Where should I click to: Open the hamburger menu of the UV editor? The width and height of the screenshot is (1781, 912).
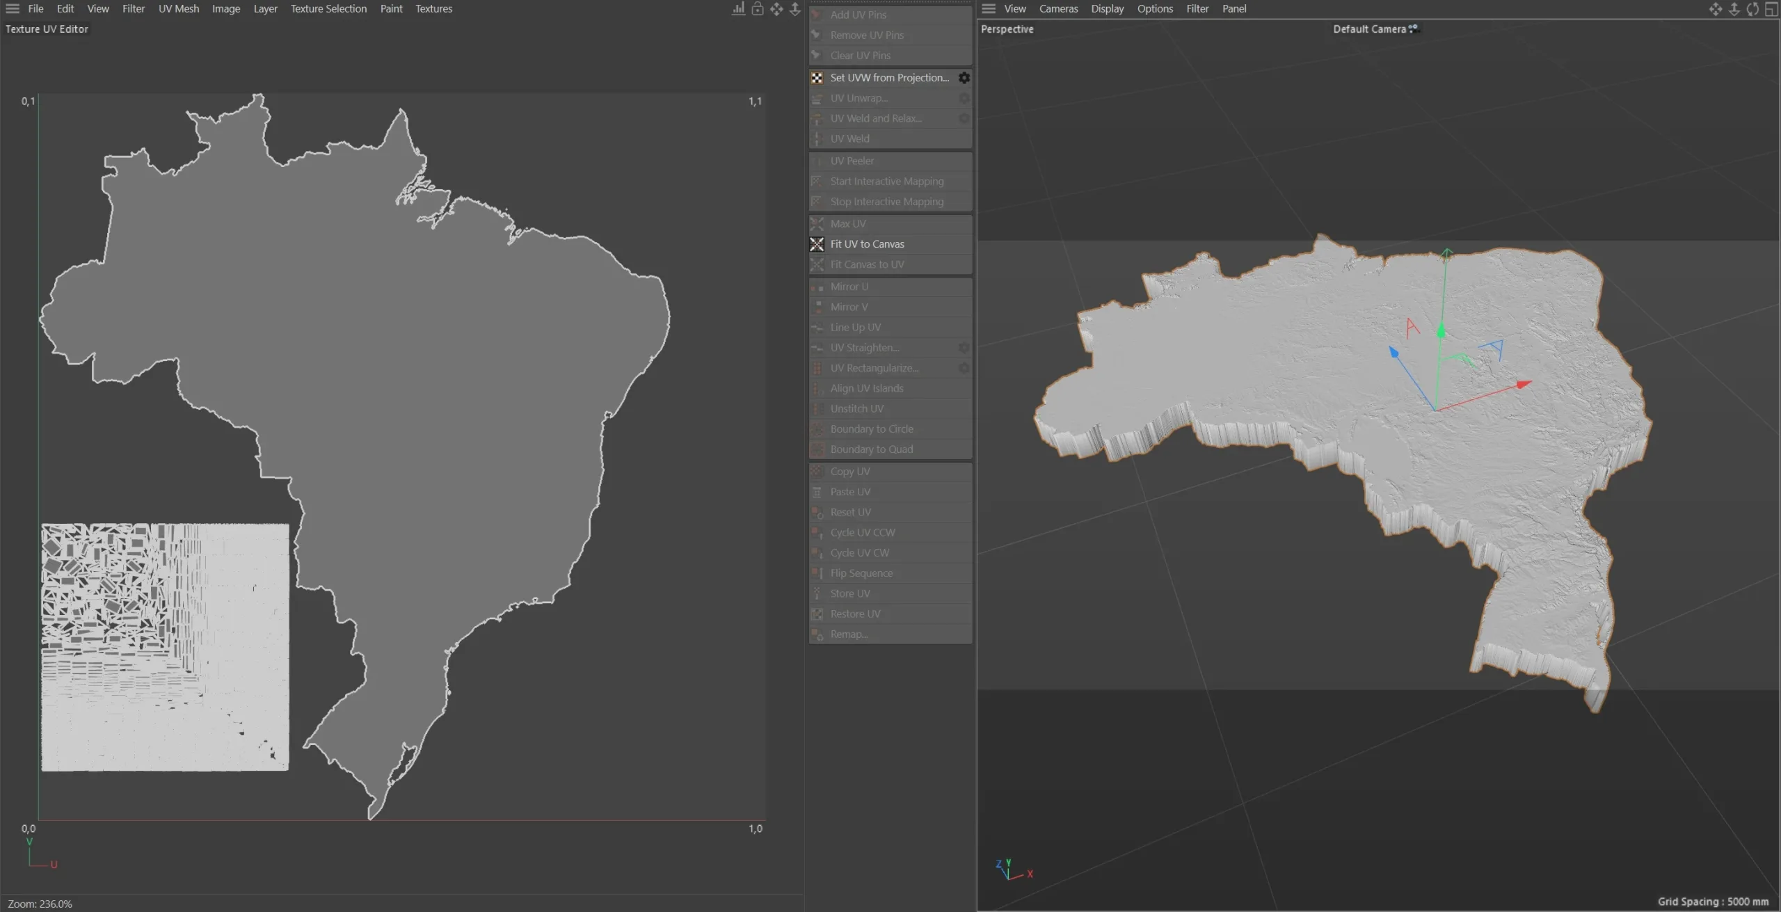pos(12,8)
